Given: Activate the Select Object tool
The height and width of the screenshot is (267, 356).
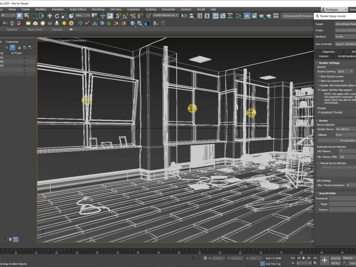Looking at the screenshot, I should (x=20, y=16).
